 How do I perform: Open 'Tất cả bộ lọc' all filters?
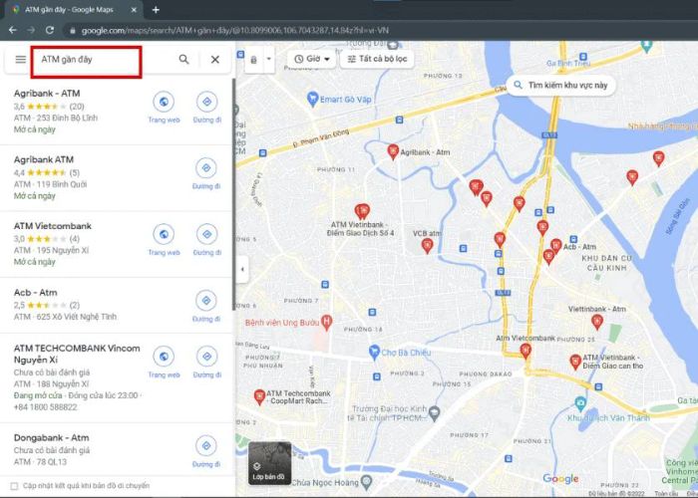point(377,59)
